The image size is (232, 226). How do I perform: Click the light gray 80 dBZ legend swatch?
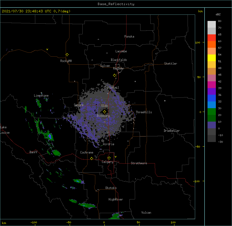pyautogui.click(x=212, y=24)
